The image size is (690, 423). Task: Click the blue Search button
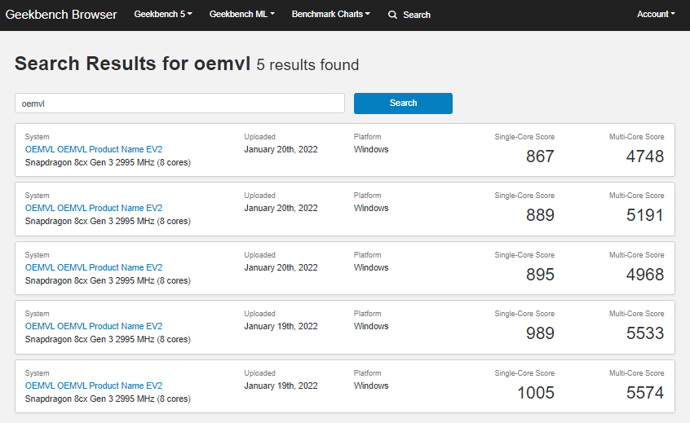pyautogui.click(x=403, y=104)
